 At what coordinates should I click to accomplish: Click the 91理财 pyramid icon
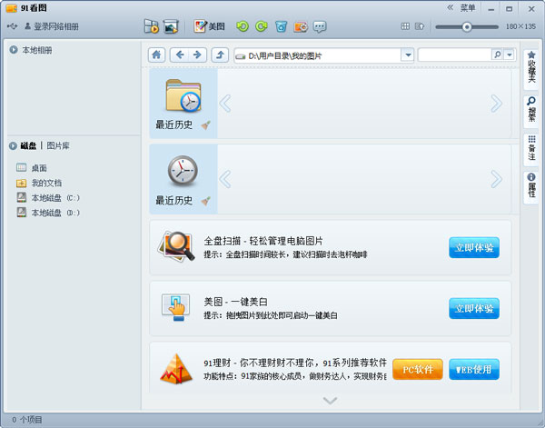(176, 369)
